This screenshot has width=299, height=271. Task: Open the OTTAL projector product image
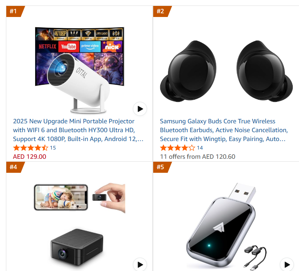click(x=80, y=70)
